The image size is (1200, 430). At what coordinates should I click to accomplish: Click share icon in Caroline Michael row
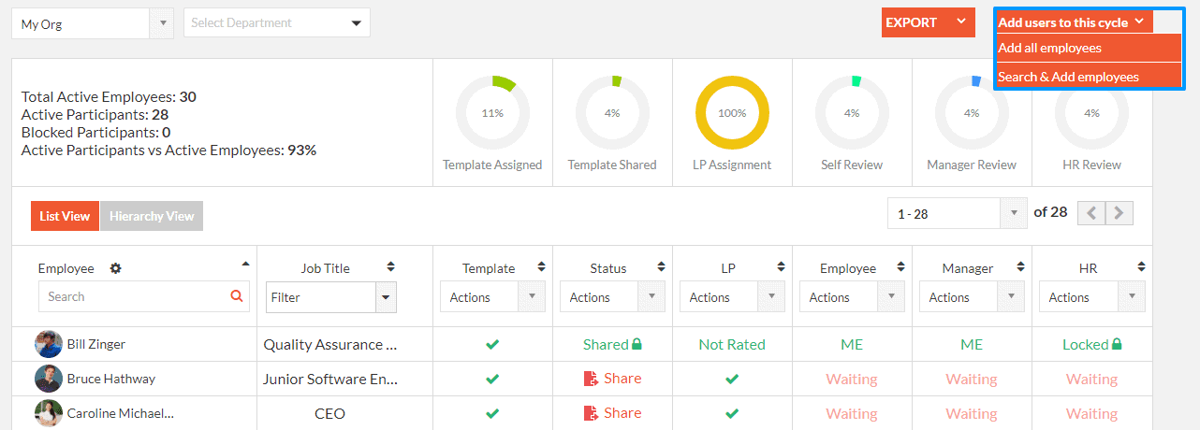click(591, 413)
